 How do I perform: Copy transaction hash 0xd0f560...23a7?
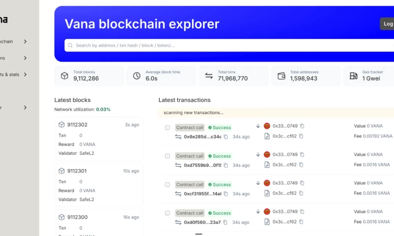click(x=225, y=222)
